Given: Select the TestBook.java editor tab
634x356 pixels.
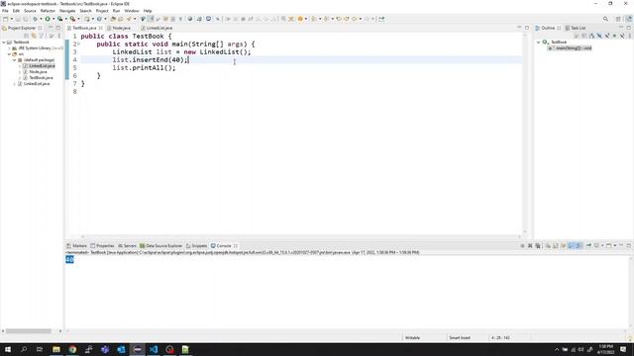Looking at the screenshot, I should click(84, 28).
